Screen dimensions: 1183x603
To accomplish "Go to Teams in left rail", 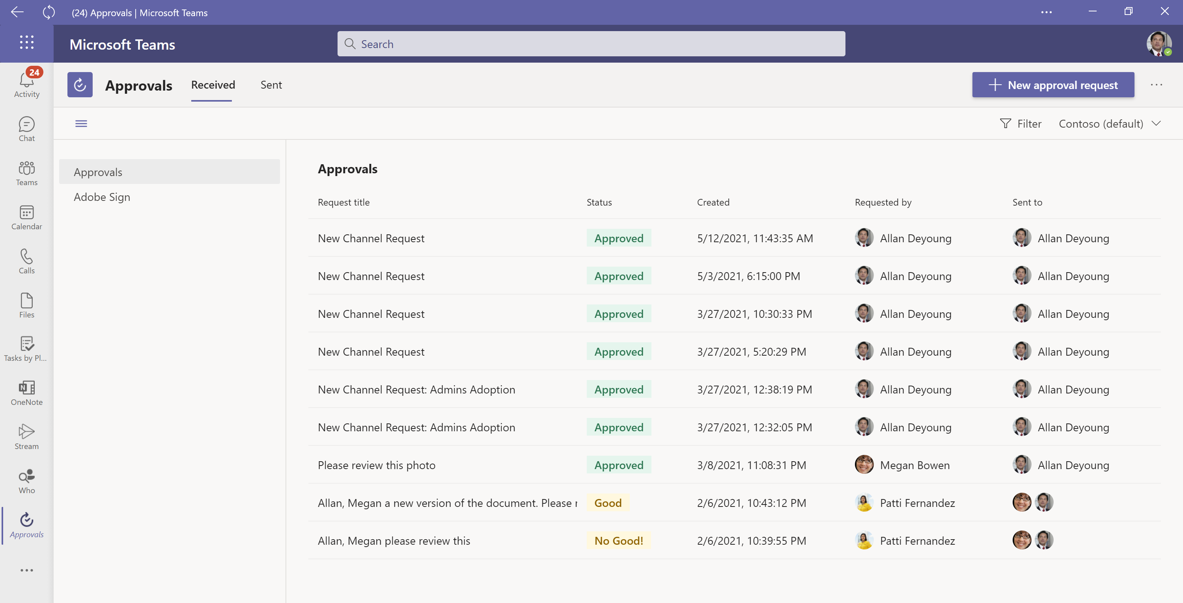I will [x=27, y=173].
